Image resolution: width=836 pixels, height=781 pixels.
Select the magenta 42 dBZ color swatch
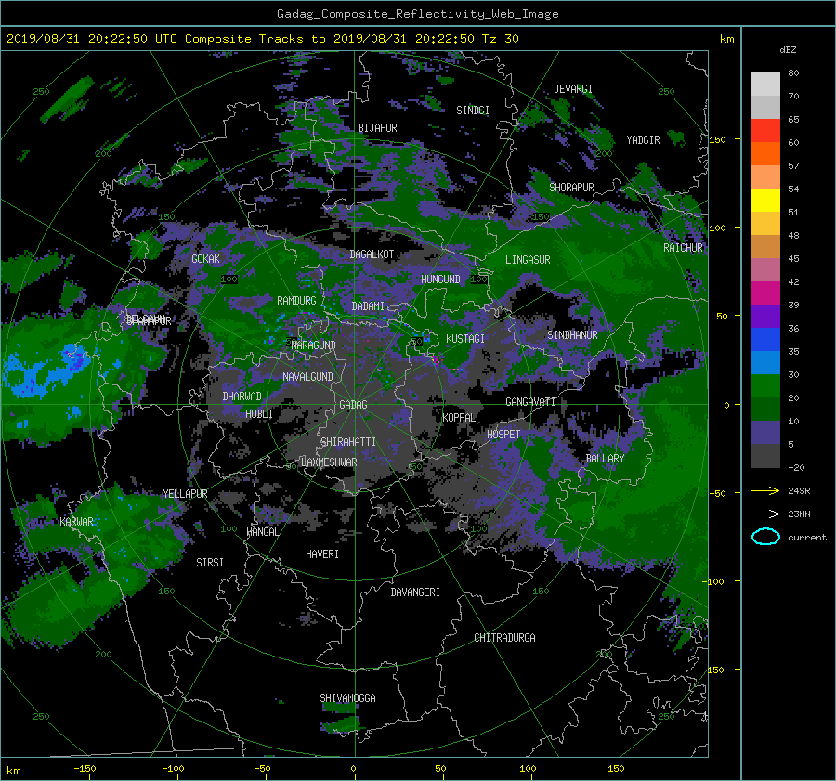coord(765,293)
